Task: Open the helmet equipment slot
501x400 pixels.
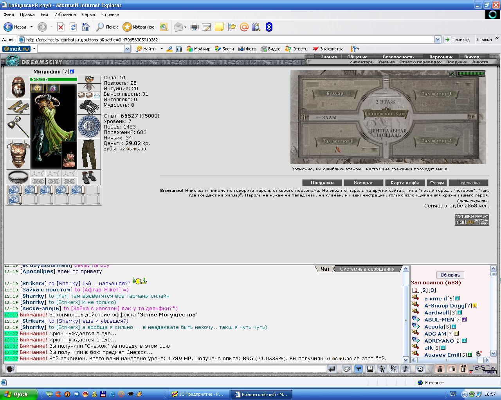Action: tap(18, 87)
